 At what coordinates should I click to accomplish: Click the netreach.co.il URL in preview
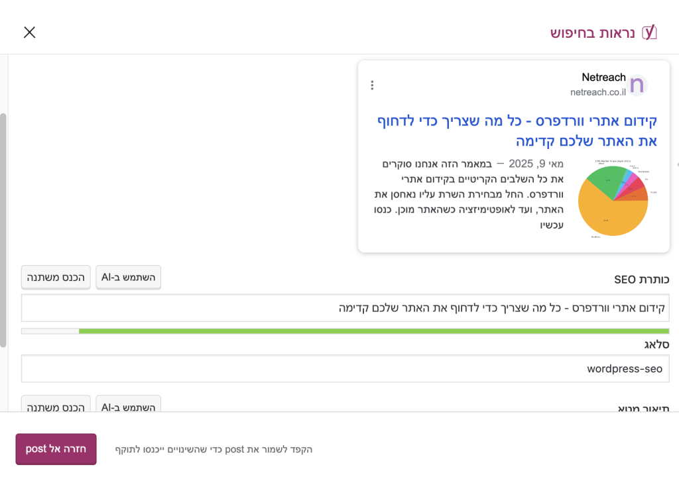(x=597, y=92)
